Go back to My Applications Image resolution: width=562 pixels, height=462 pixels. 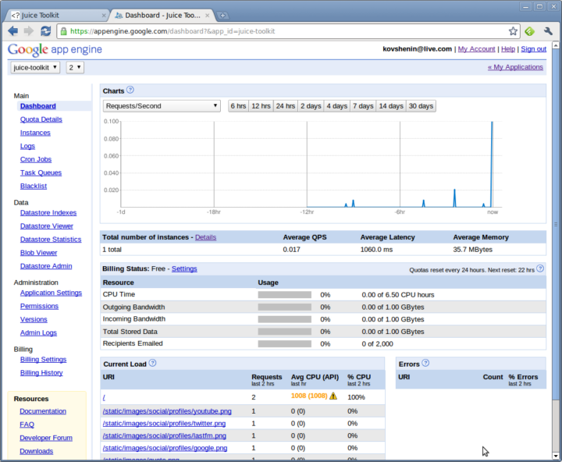coord(515,67)
